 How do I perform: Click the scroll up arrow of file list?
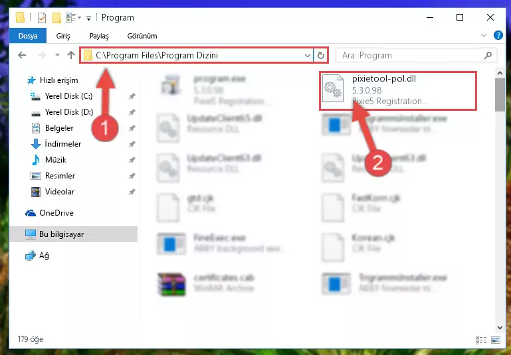pos(500,74)
